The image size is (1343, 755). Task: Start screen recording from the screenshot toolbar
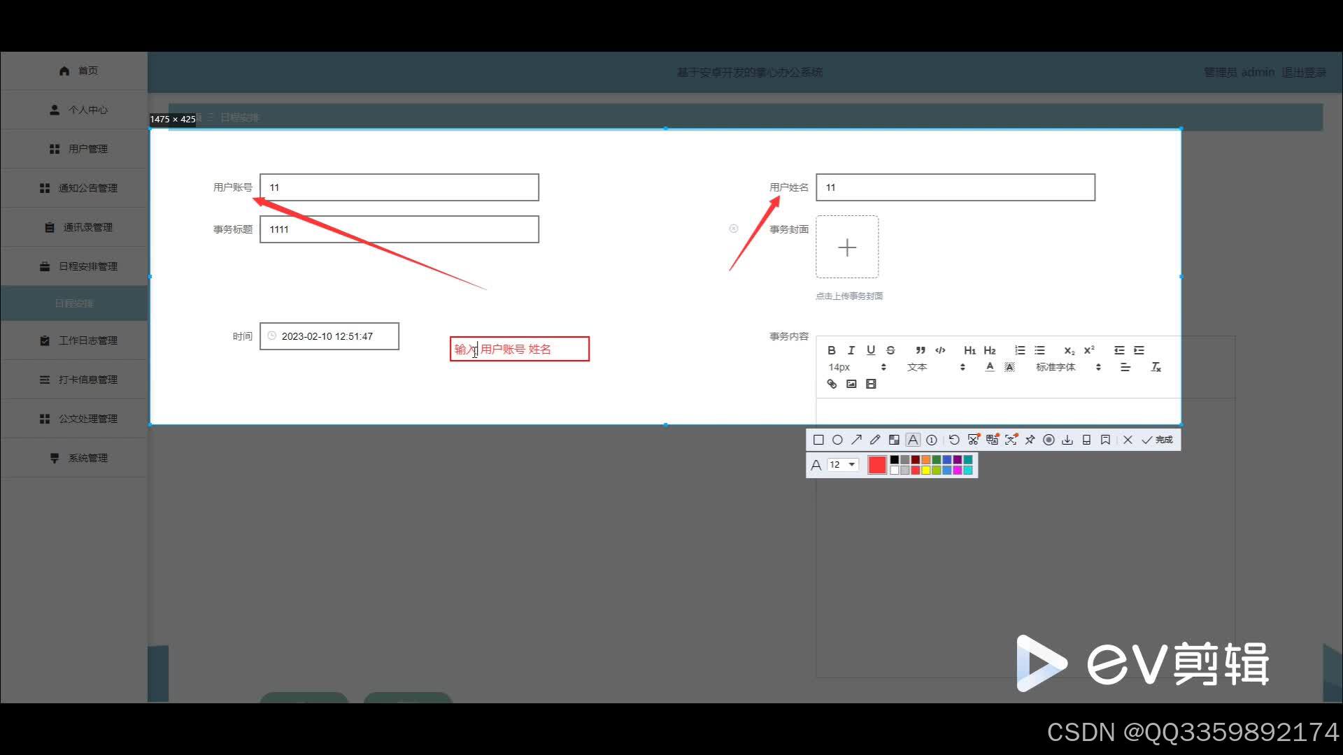click(x=1049, y=440)
